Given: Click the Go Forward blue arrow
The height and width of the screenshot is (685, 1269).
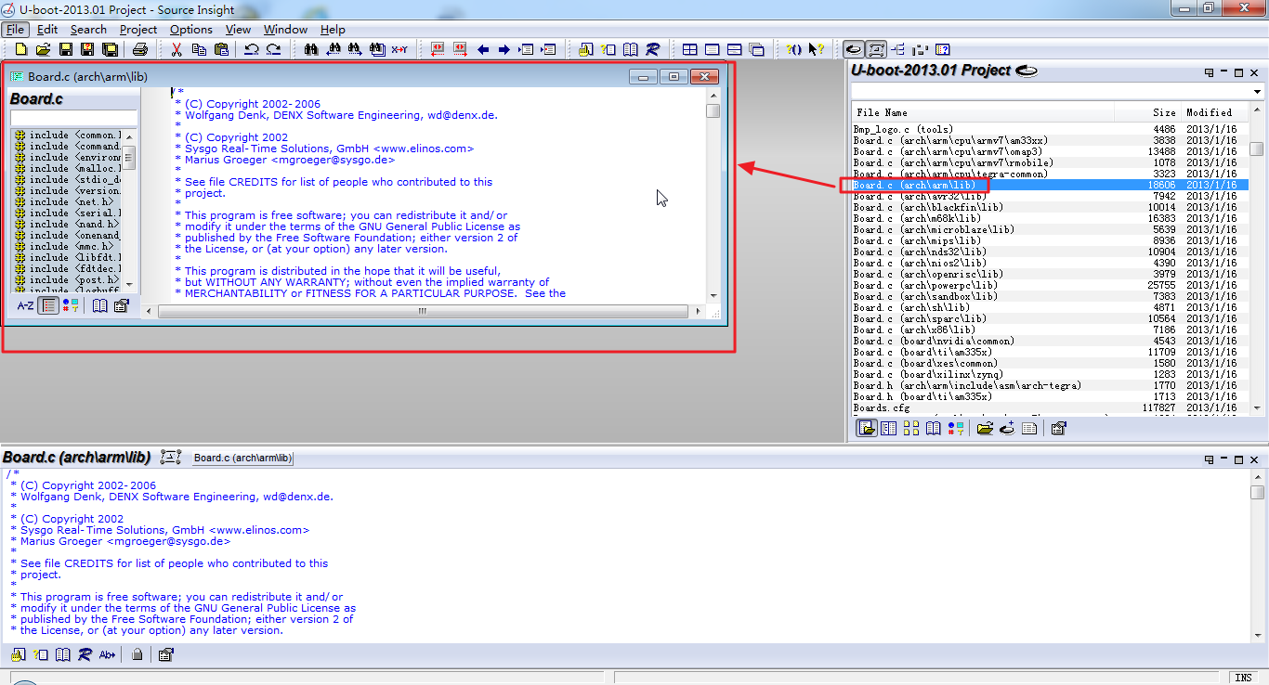Looking at the screenshot, I should click(504, 49).
